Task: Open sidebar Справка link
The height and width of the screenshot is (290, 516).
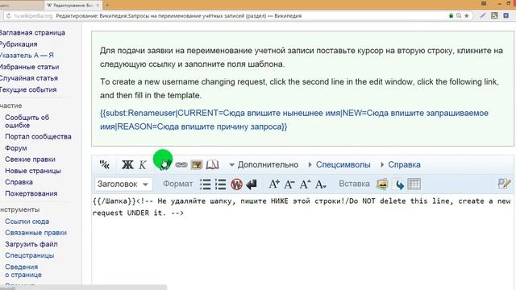Action: point(19,182)
